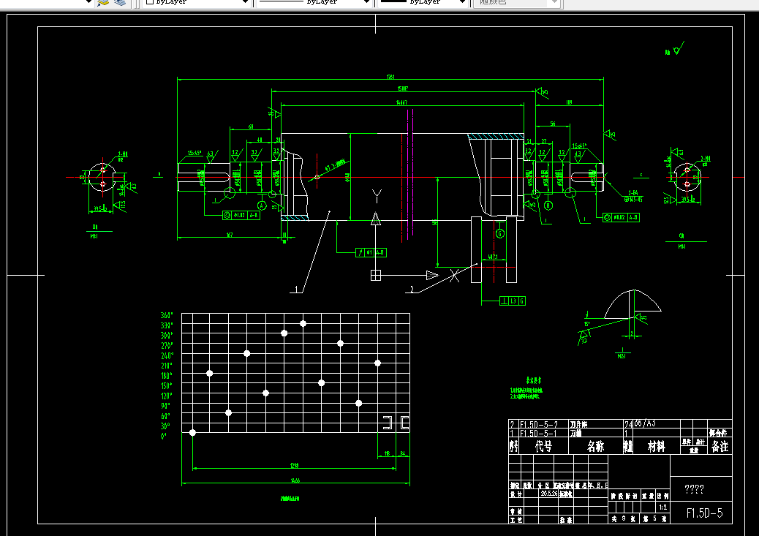Select the 300° angle label
Screen dimensions: 759x536
click(x=167, y=336)
